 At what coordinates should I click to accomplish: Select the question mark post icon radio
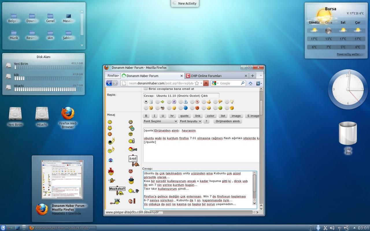tap(192, 102)
